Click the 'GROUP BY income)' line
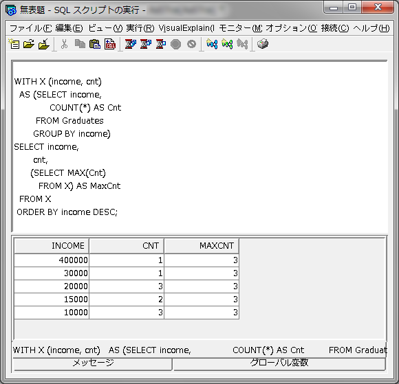This screenshot has width=399, height=384. (x=72, y=134)
